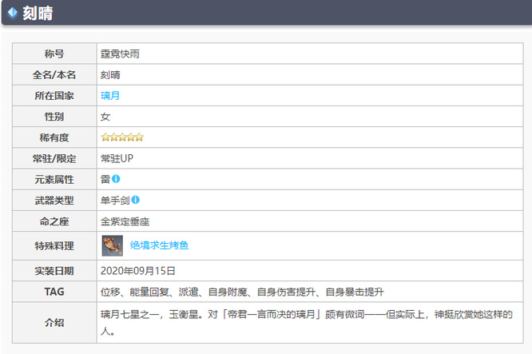Click the fifth star in rarity rating
The width and height of the screenshot is (532, 354).
click(139, 137)
